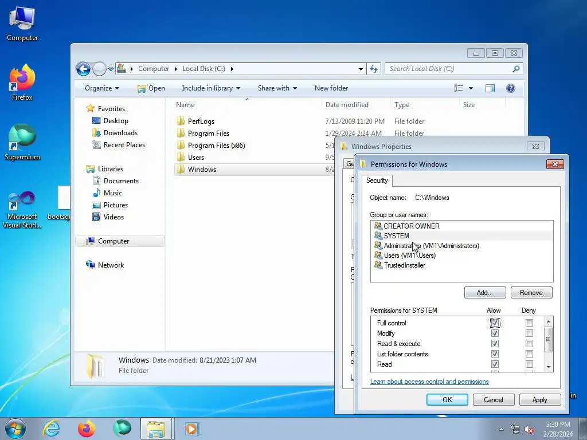Click the Windows Explorer taskbar button
587x440 pixels.
pos(156,429)
